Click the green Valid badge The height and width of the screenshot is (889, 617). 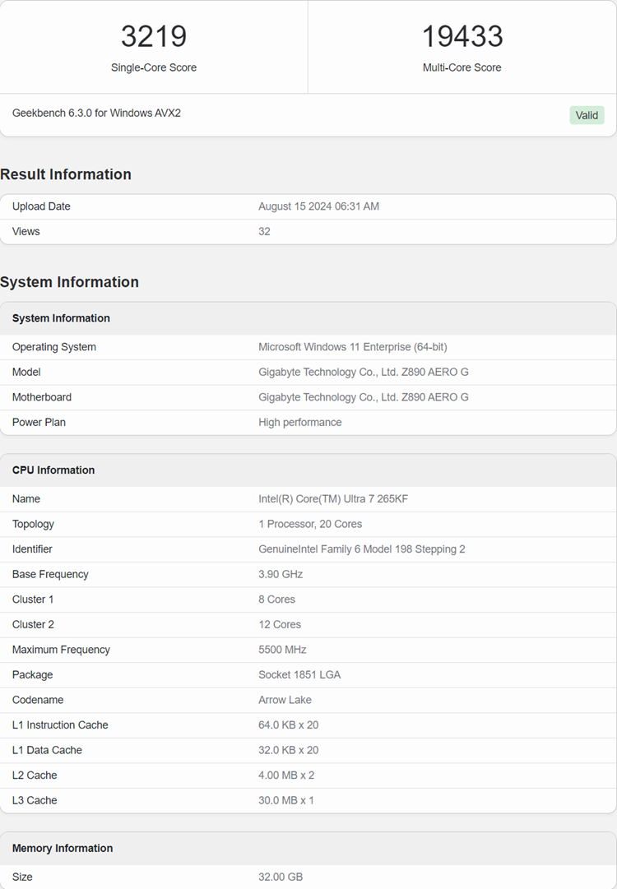click(x=587, y=115)
